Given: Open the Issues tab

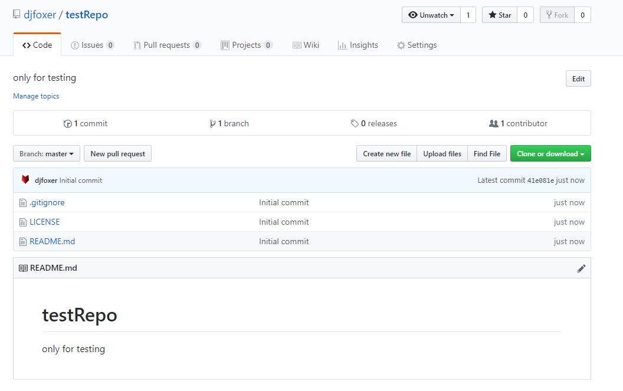Looking at the screenshot, I should 93,45.
